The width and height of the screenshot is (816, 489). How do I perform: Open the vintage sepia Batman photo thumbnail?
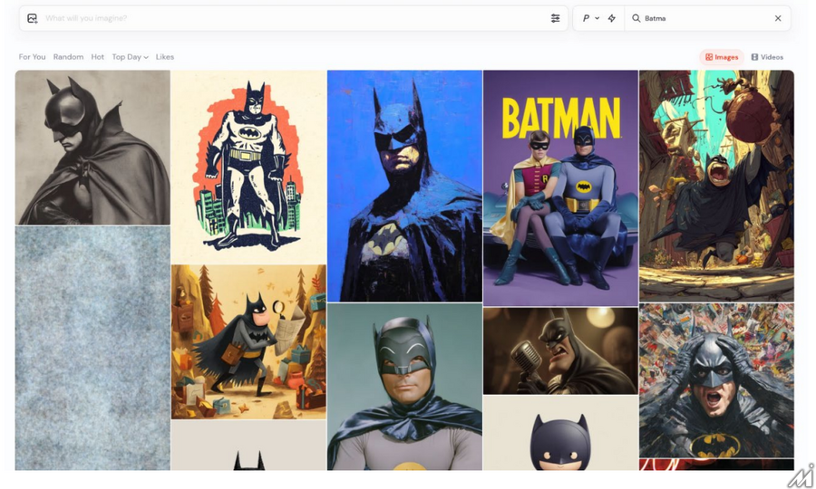coord(92,148)
